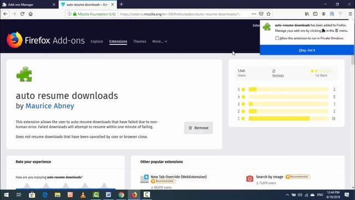Filter reviews by 1 star bar
This screenshot has width=355, height=200.
288,118
